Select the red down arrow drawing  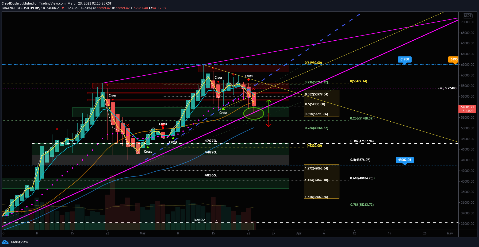(x=269, y=120)
